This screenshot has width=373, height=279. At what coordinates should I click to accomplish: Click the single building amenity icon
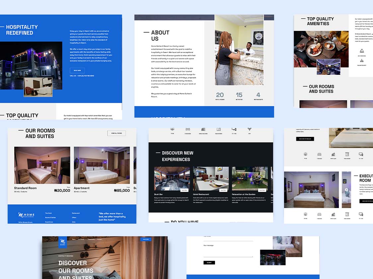203,129
